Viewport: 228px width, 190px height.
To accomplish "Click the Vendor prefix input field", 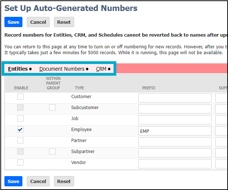I will (175, 164).
